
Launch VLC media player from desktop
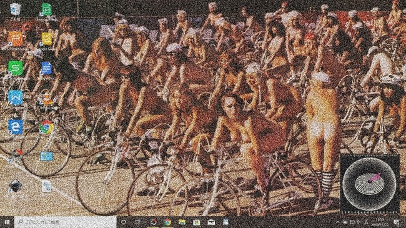47,98
